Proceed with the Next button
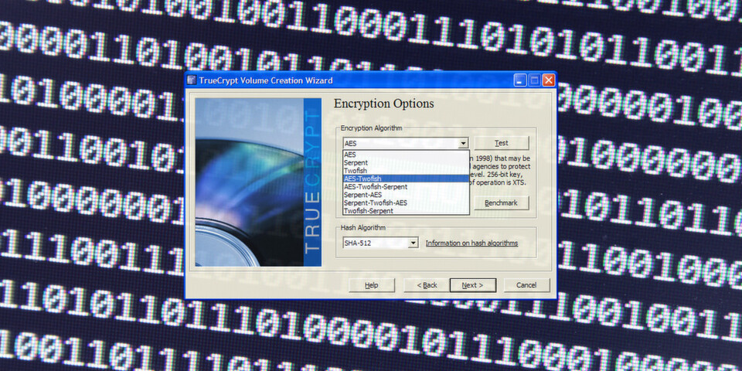Image resolution: width=742 pixels, height=371 pixels. 473,285
